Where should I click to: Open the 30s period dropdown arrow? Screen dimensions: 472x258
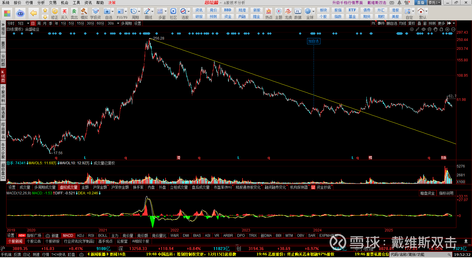(x=118, y=23)
